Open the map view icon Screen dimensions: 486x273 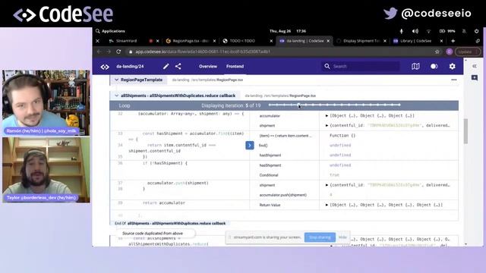click(x=415, y=66)
